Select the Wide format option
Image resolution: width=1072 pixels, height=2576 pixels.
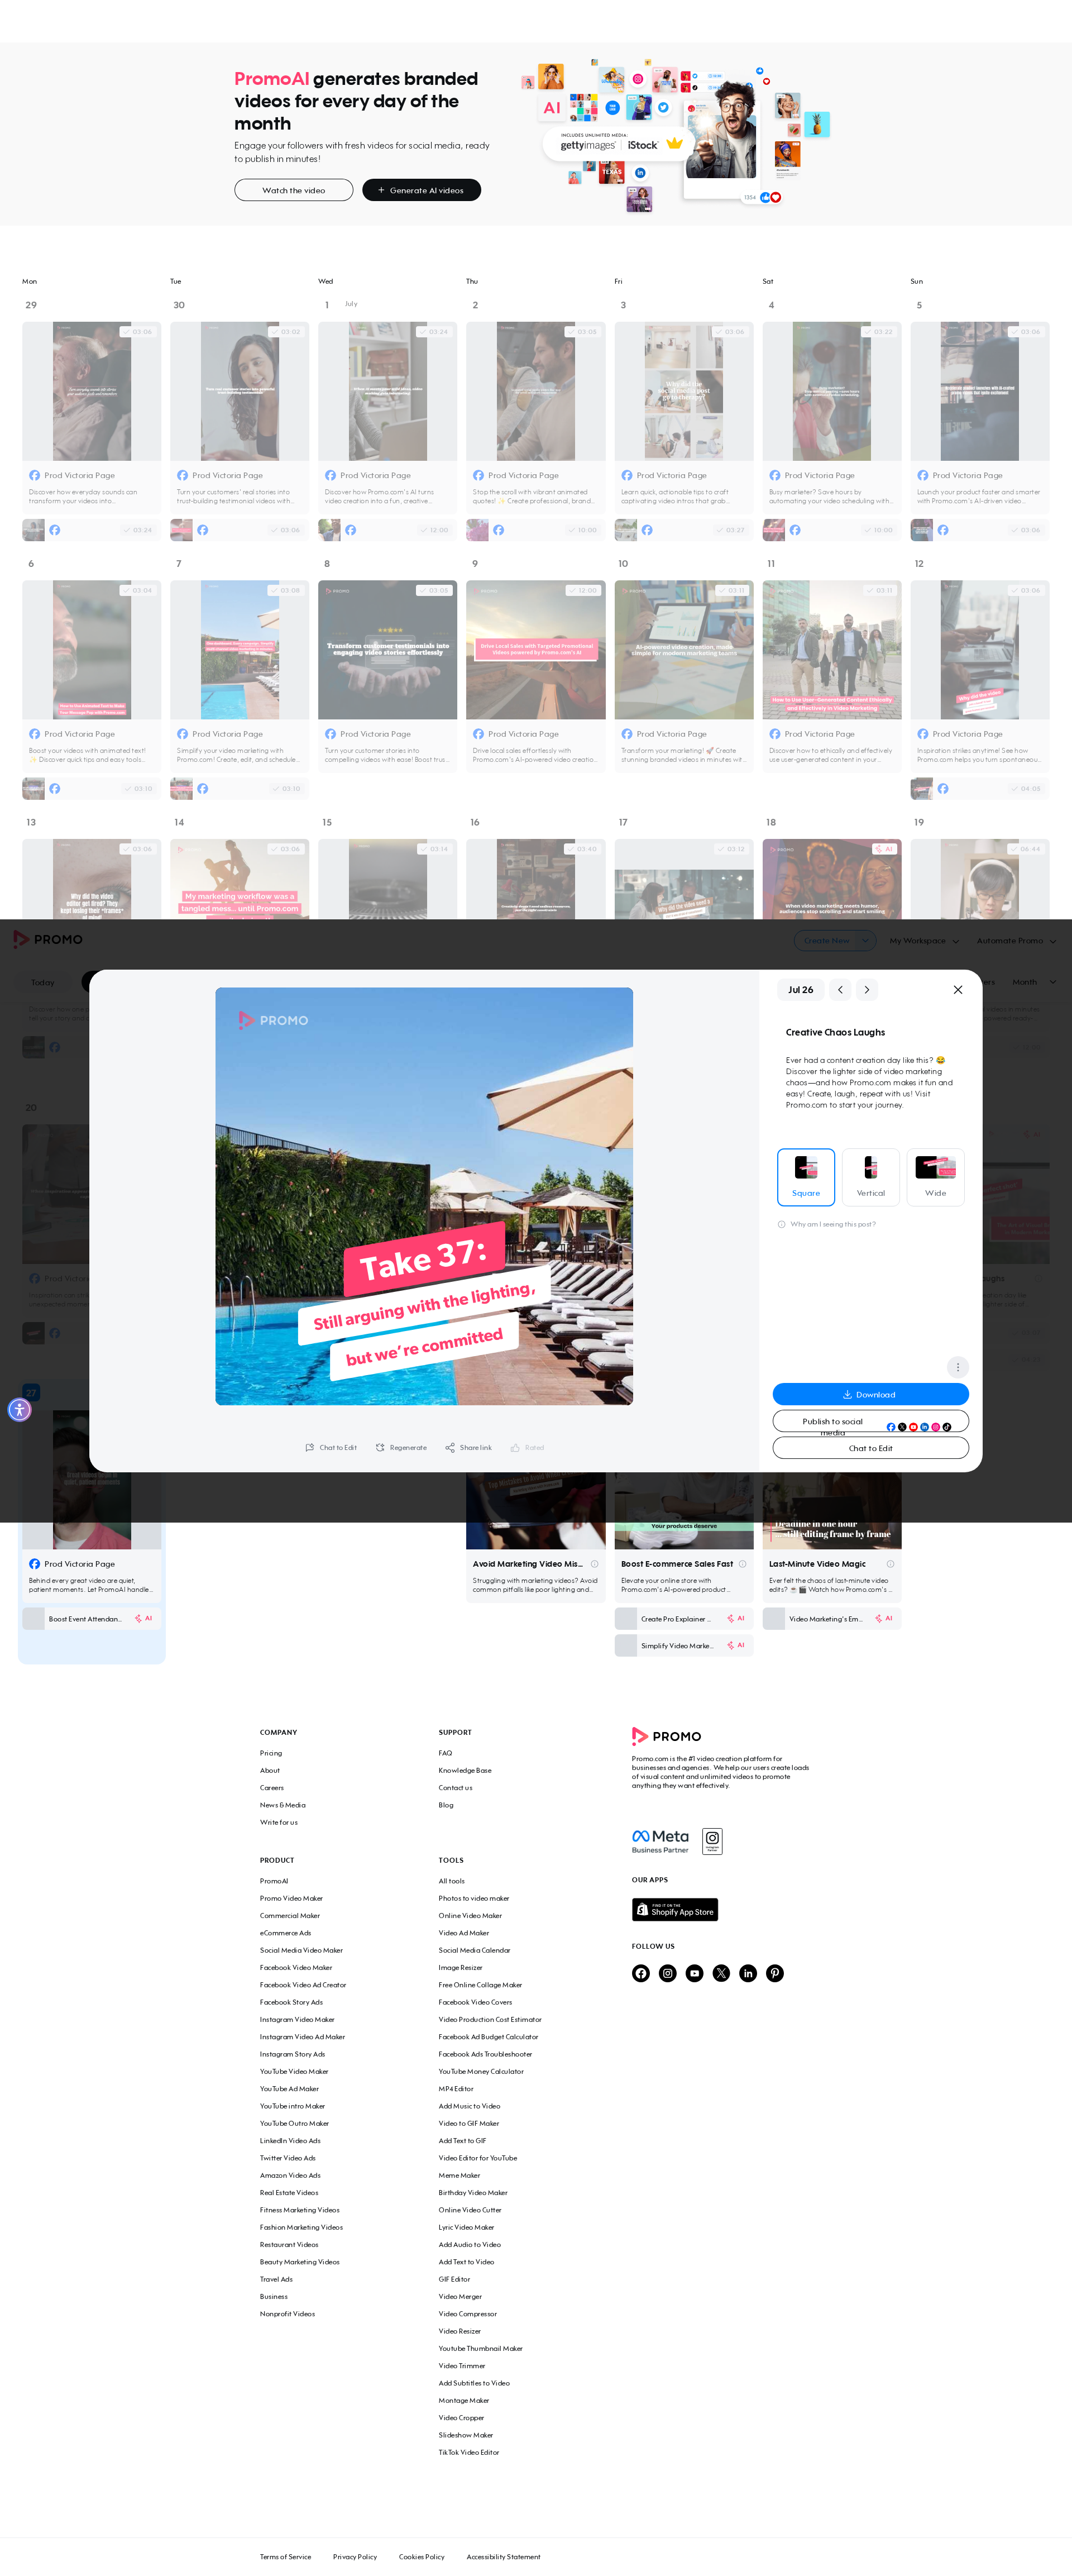[936, 1177]
